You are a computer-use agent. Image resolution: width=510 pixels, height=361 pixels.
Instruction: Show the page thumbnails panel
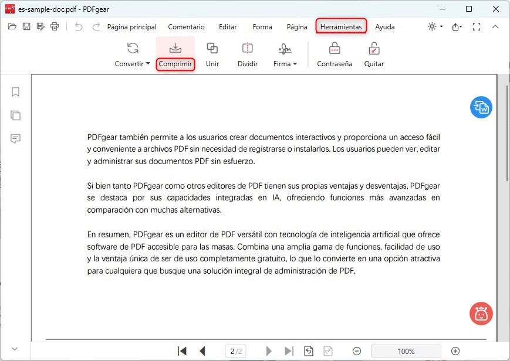[x=15, y=115]
